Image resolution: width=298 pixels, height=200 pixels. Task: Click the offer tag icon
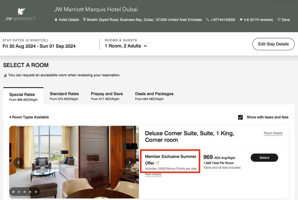coord(157,163)
